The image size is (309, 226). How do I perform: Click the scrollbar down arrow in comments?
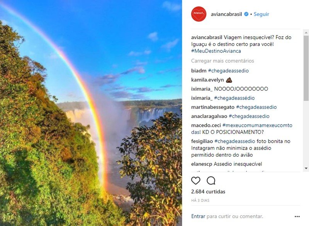[x=306, y=168]
